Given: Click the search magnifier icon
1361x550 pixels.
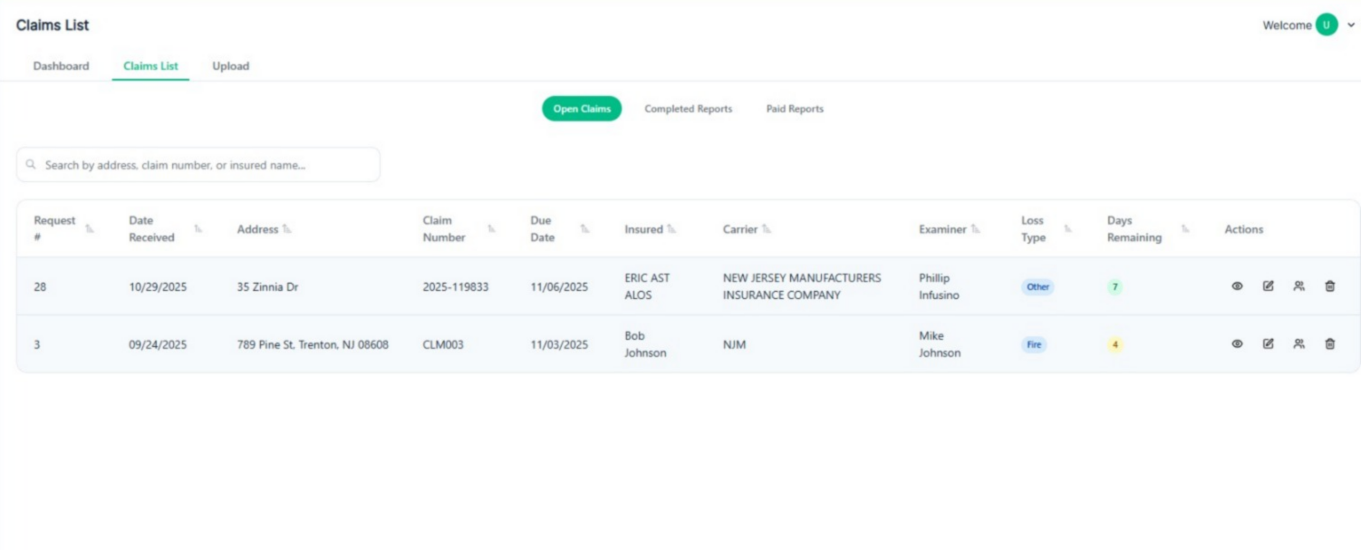Looking at the screenshot, I should point(30,164).
